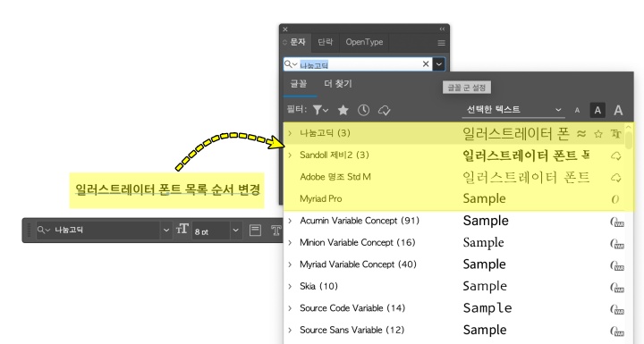Select large sample text size A
Viewport: 644px width, 344px height.
pos(618,110)
